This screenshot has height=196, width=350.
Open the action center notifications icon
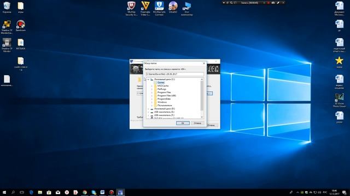tap(345, 192)
